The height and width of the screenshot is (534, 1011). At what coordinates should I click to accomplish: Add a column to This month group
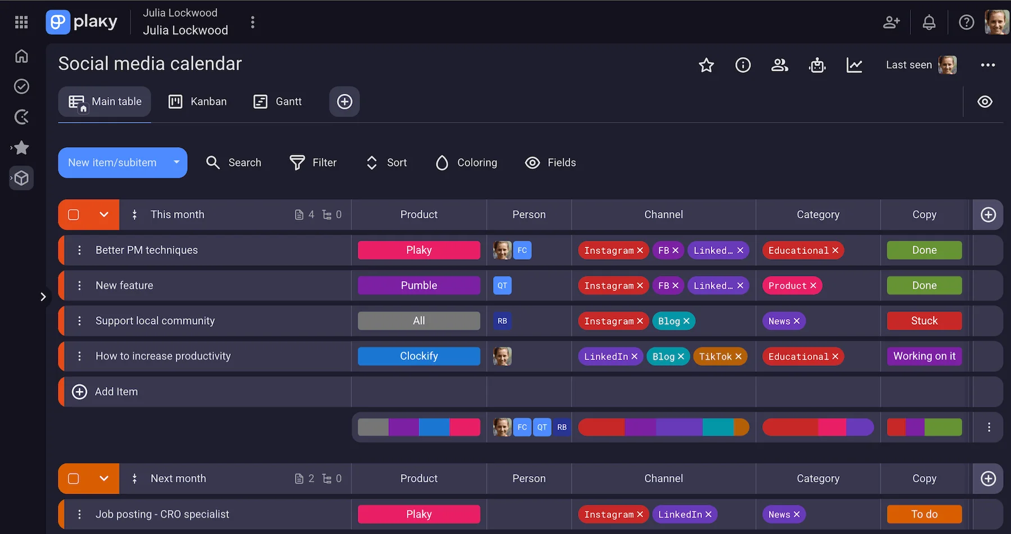[988, 215]
